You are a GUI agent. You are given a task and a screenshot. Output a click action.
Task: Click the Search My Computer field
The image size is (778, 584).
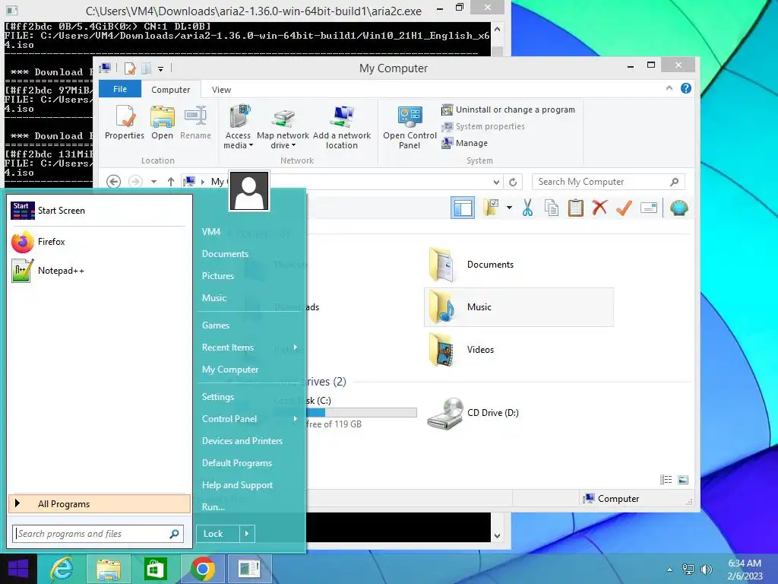click(x=609, y=182)
